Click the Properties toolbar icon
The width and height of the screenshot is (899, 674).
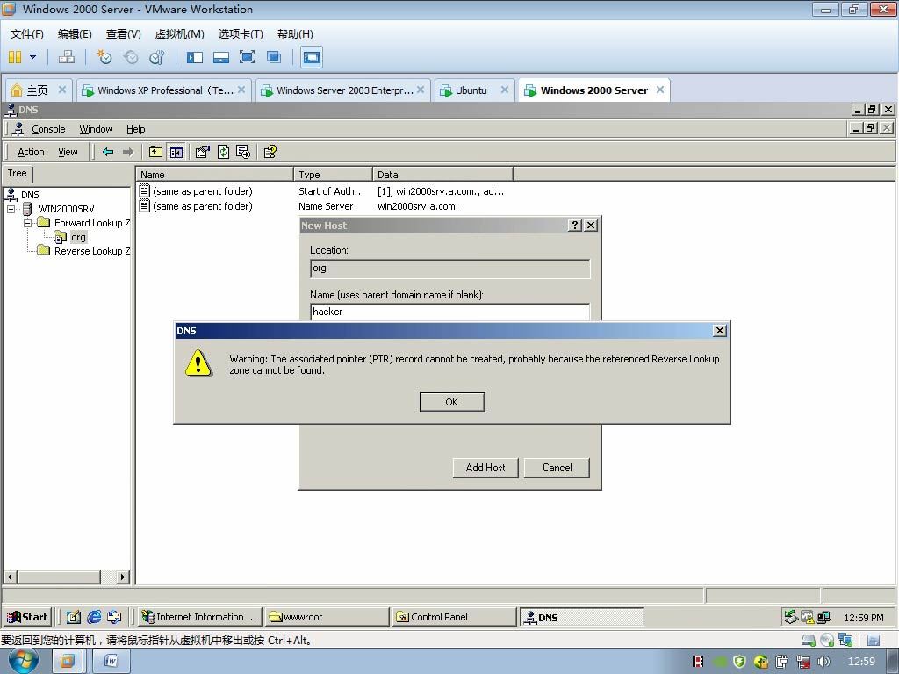[203, 152]
